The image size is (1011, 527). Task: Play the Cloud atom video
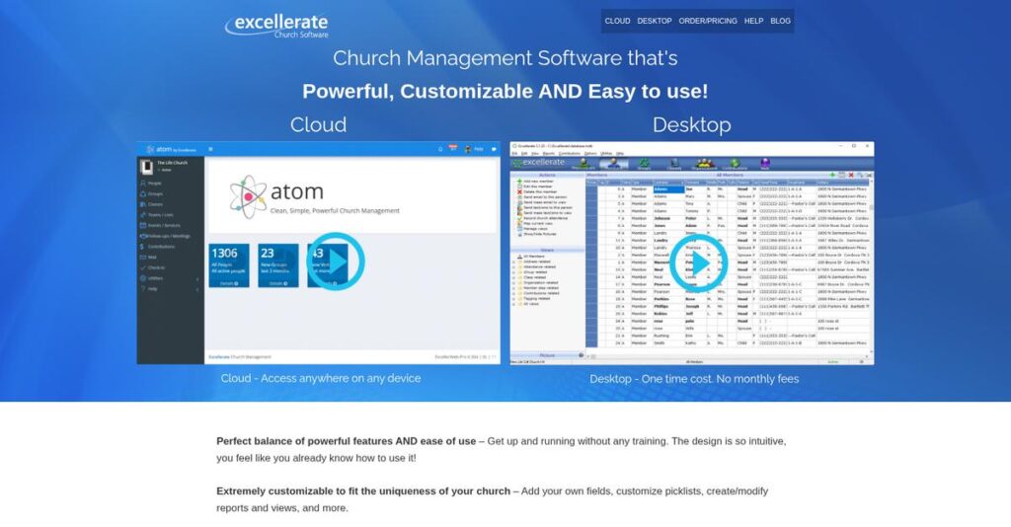(336, 262)
